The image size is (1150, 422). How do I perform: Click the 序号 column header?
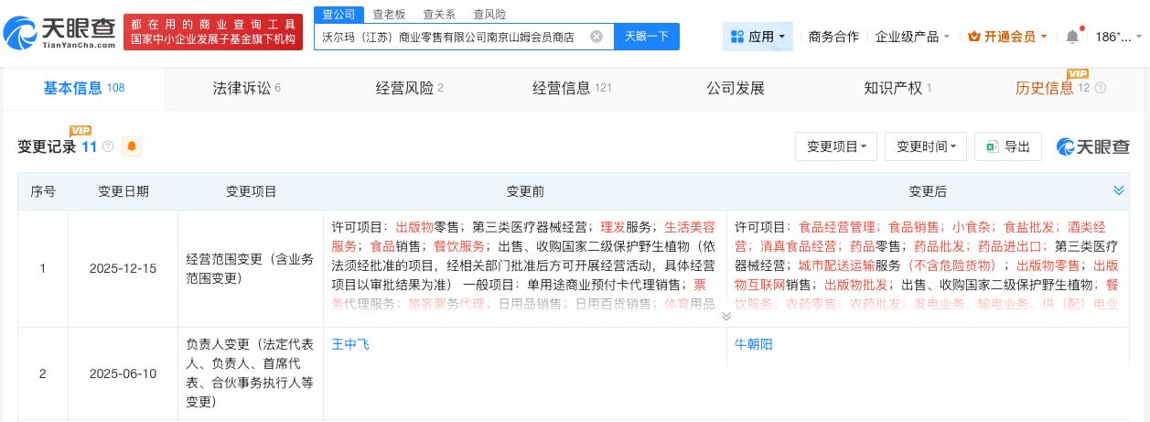[43, 191]
